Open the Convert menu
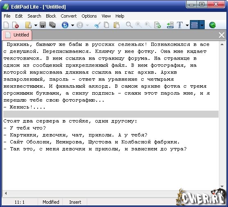Viewport: 228px width, 207px height. click(68, 16)
